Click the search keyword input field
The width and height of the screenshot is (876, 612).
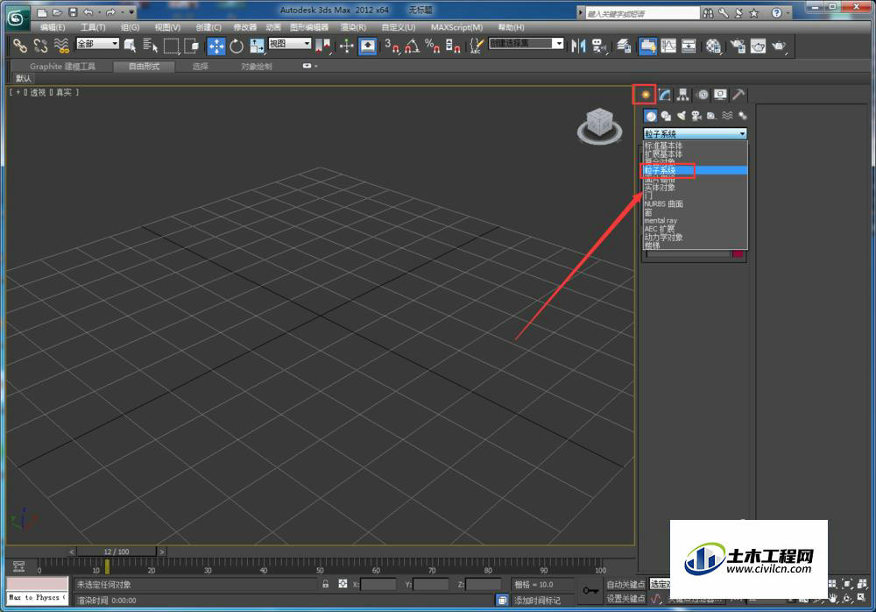(641, 13)
